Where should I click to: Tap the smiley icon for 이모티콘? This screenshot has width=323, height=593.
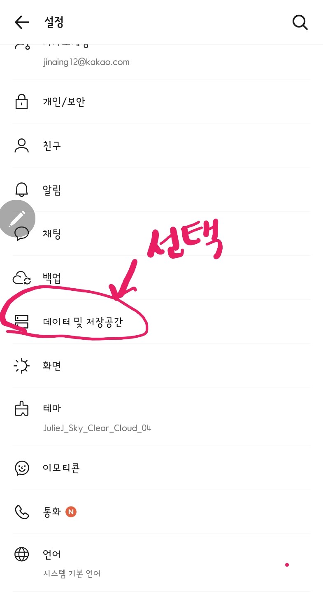tap(22, 468)
